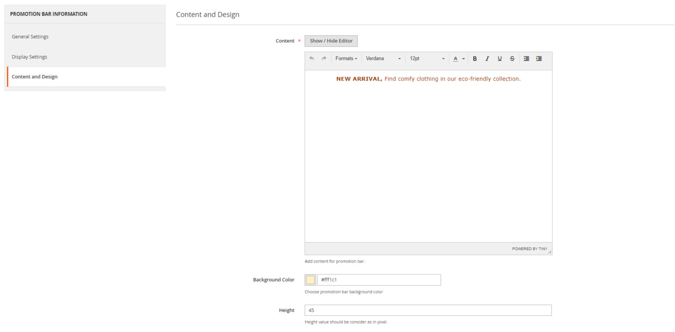The width and height of the screenshot is (675, 332).
Task: Open the 12pt font size dropdown
Action: click(x=427, y=58)
